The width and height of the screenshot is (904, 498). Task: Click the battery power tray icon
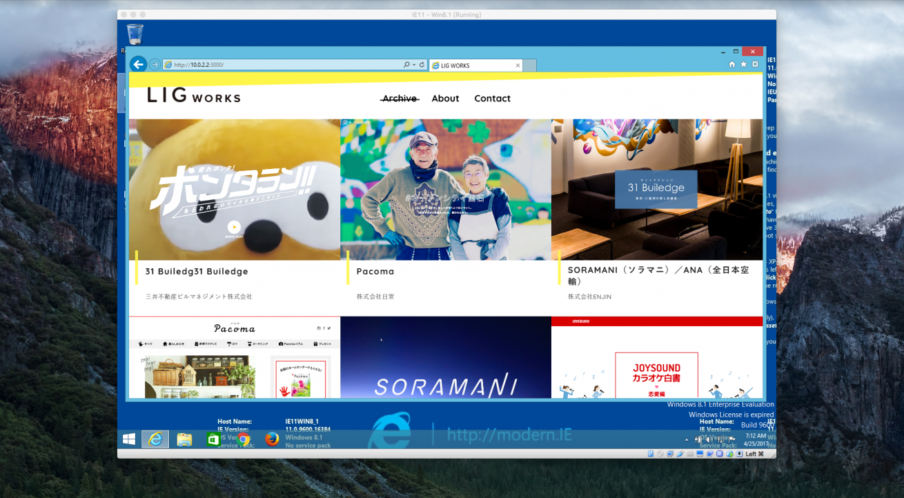pyautogui.click(x=698, y=439)
